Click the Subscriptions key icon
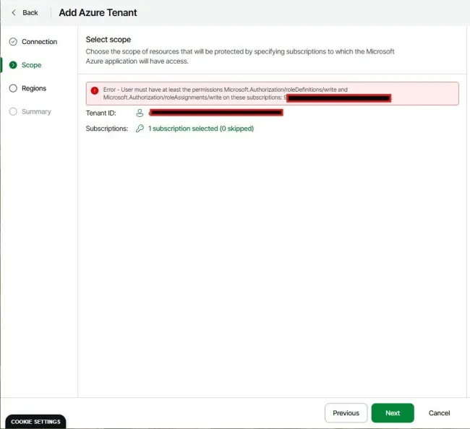Screen dimensions: 470x429 click(140, 129)
